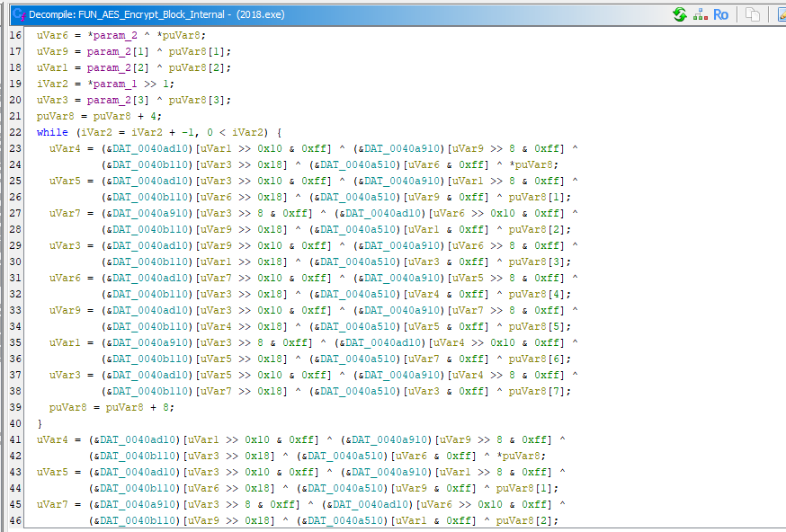The width and height of the screenshot is (786, 532).
Task: Click the uVar7 variable starting line 45
Action: [x=52, y=504]
